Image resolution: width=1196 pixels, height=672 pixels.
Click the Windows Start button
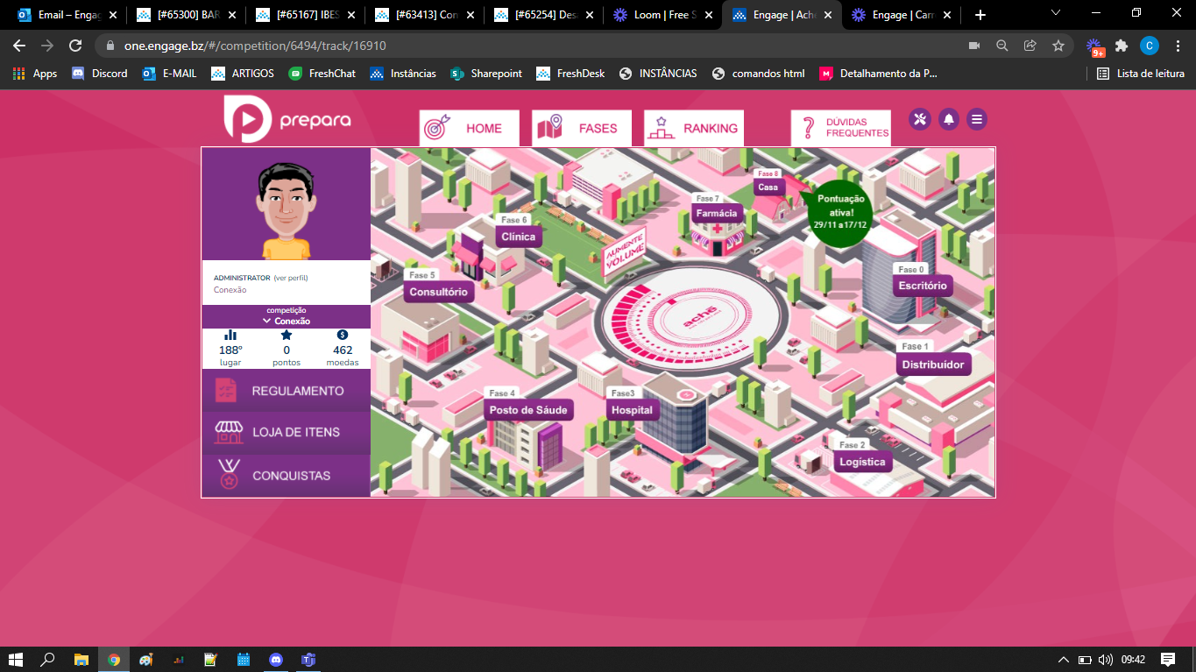16,660
